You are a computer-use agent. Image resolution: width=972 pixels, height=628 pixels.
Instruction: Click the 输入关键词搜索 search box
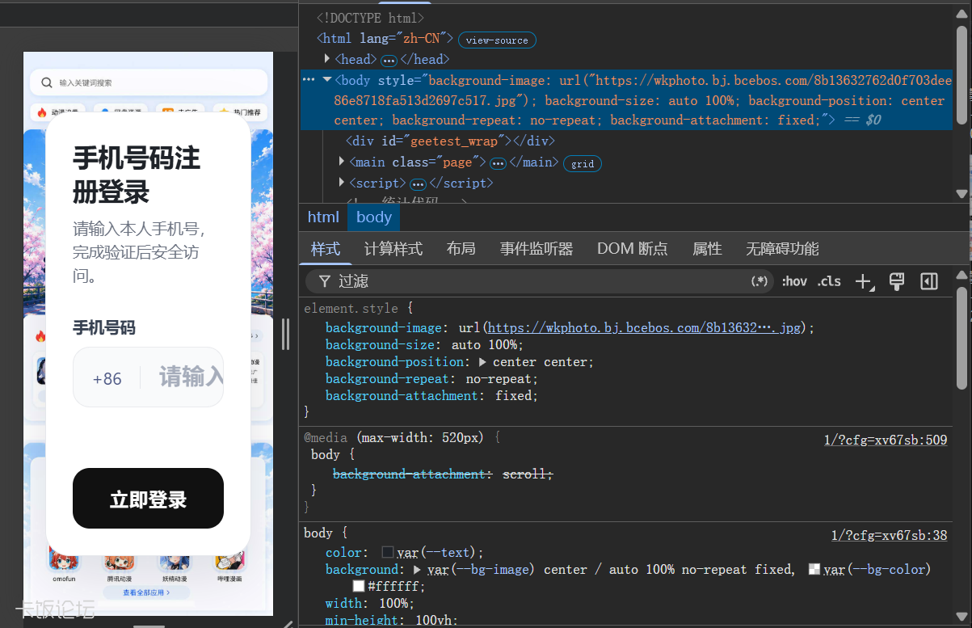coord(149,82)
